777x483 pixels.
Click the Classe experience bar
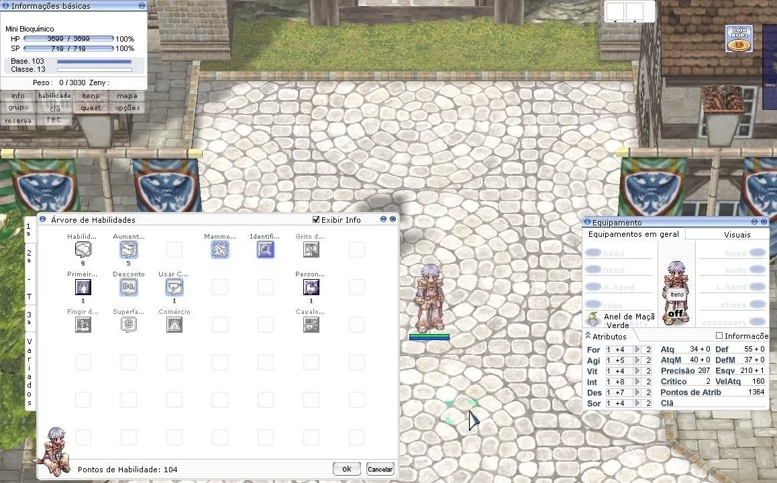coord(94,70)
